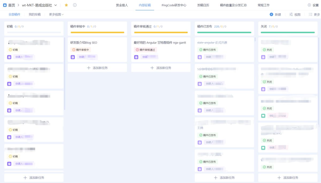Switch to the 赏金猎人 tab
The image size is (321, 183).
tap(122, 5)
